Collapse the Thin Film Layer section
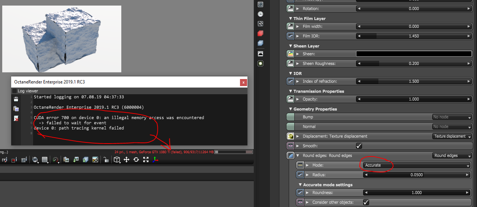Viewport: 477px width, 207px height. 291,19
